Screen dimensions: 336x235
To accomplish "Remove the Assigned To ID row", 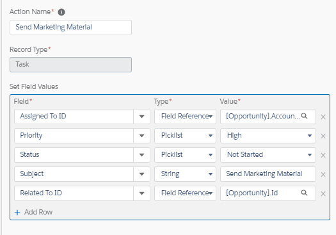I will (323, 117).
